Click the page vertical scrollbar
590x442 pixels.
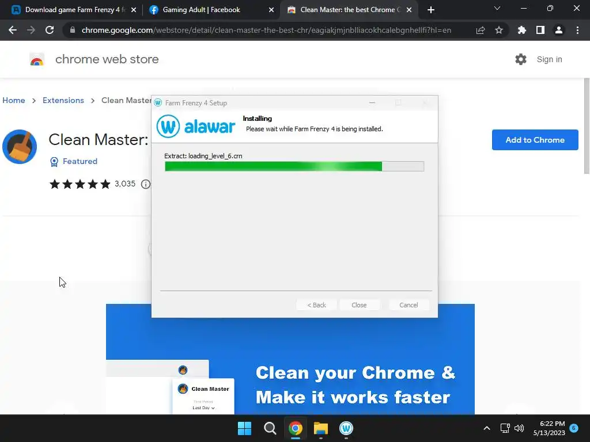coord(586,126)
